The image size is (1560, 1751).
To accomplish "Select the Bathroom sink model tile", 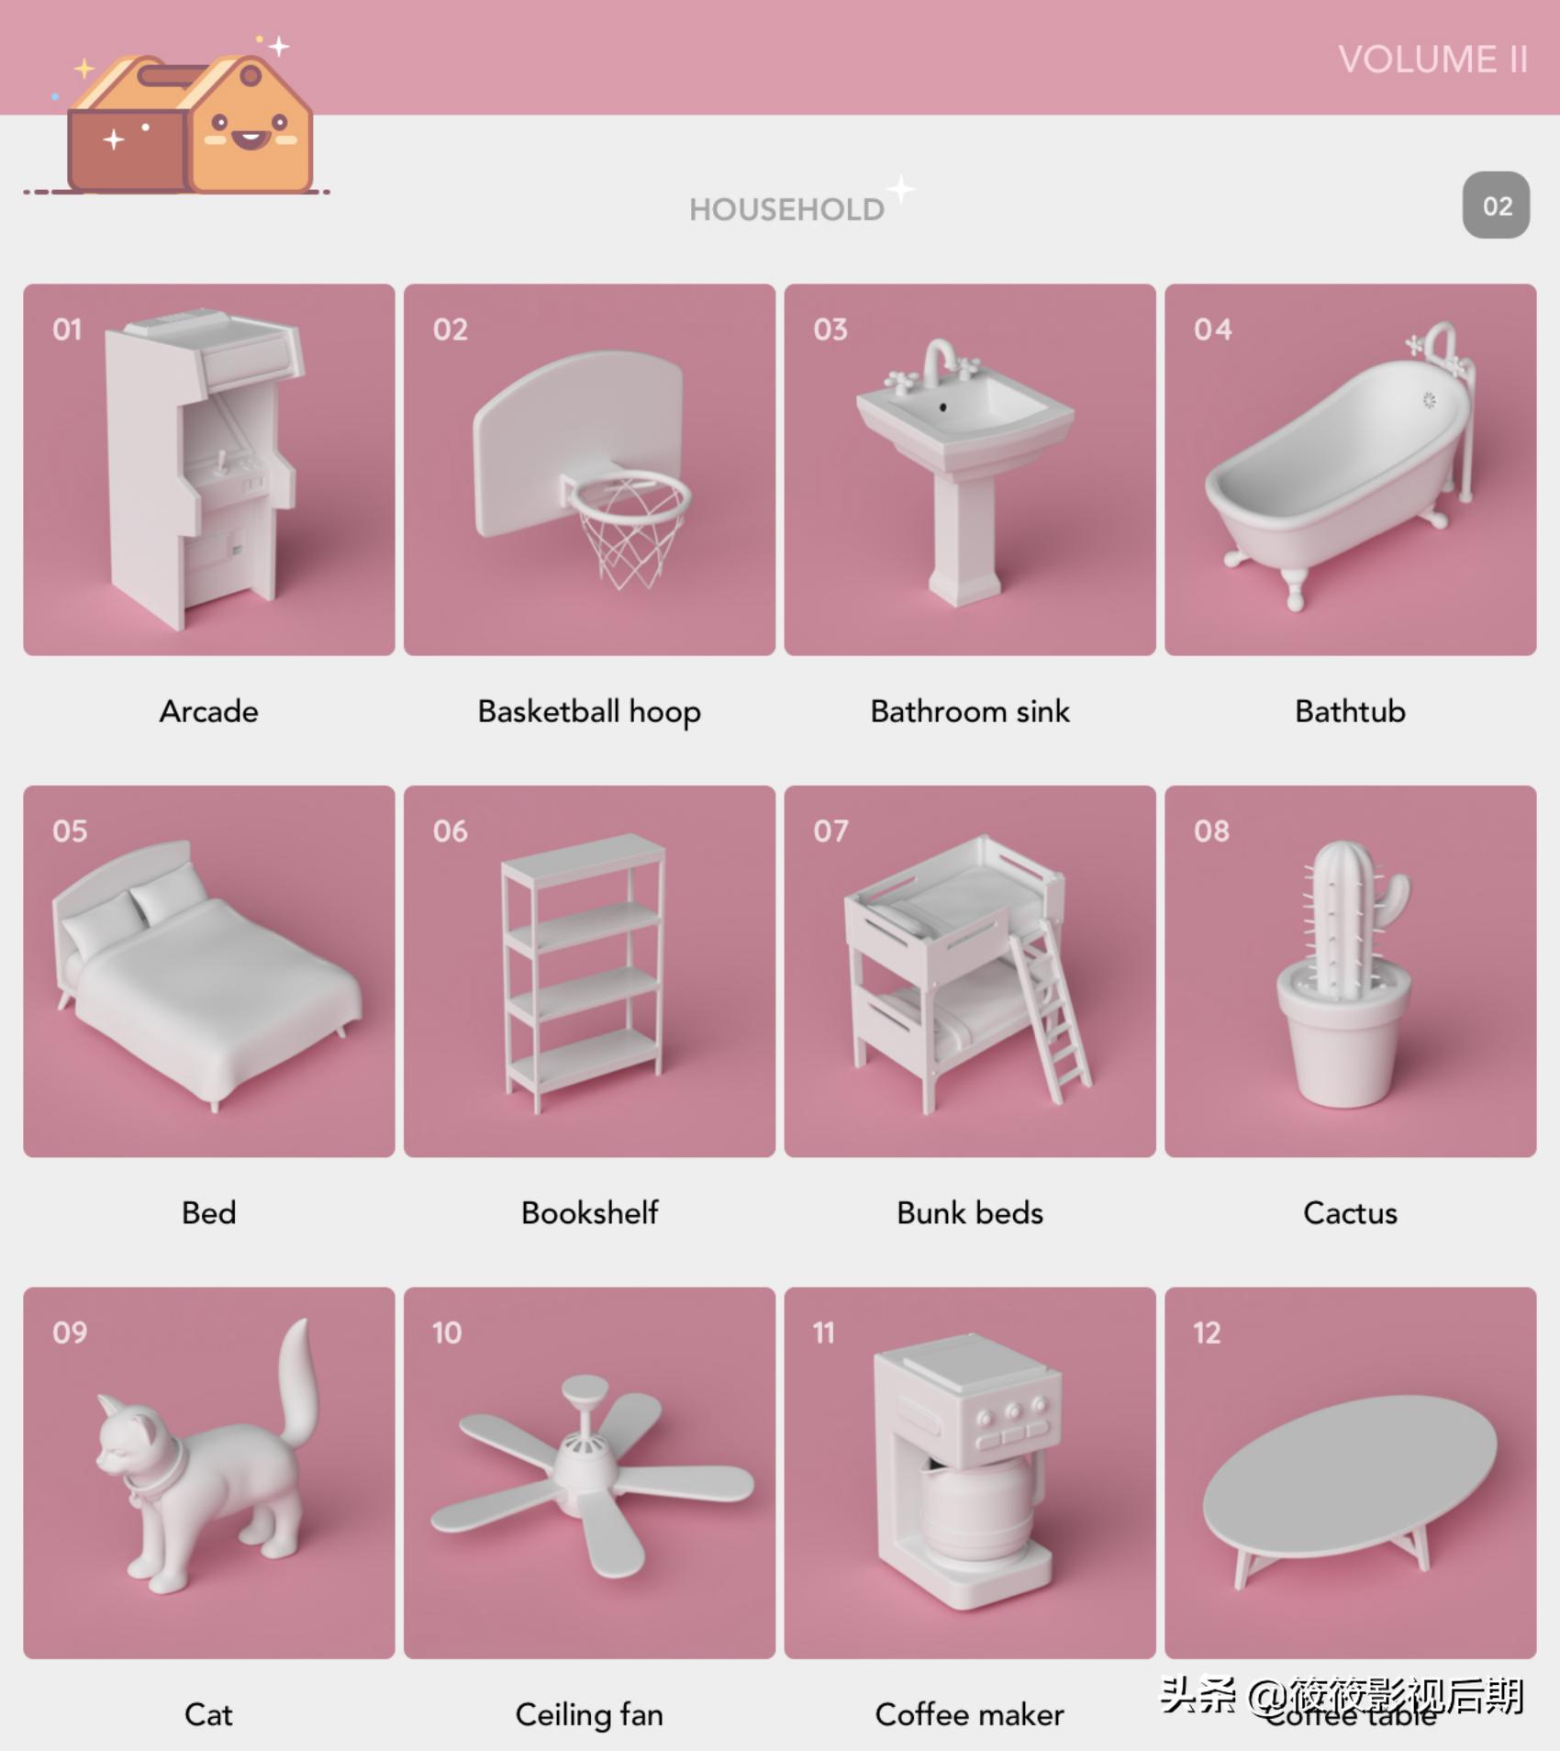I will coord(970,470).
